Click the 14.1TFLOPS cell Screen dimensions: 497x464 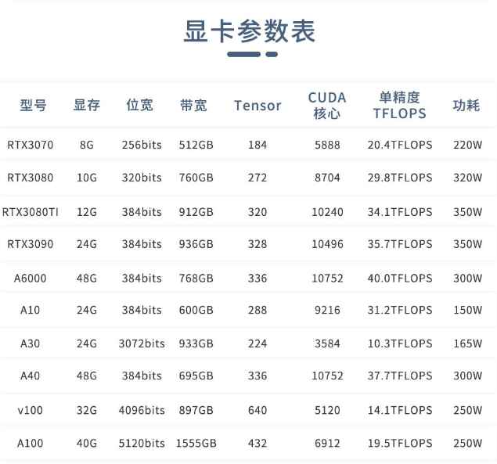pyautogui.click(x=400, y=410)
